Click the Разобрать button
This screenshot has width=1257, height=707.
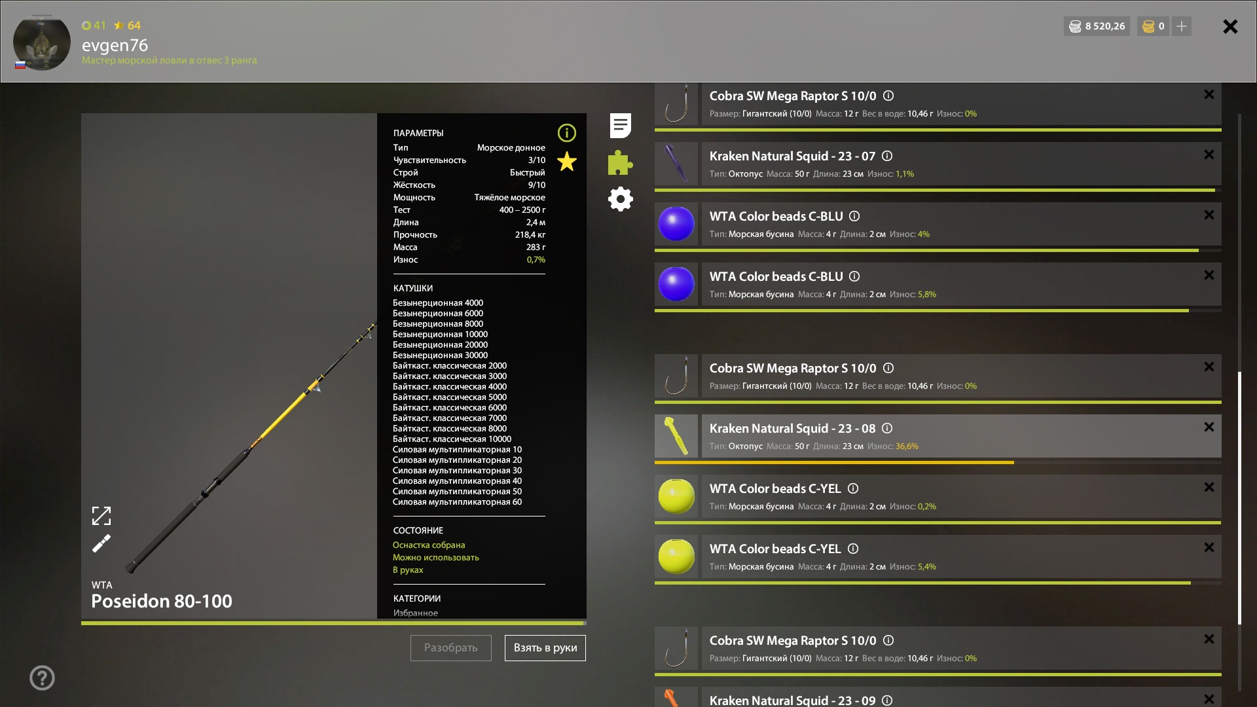pyautogui.click(x=450, y=648)
